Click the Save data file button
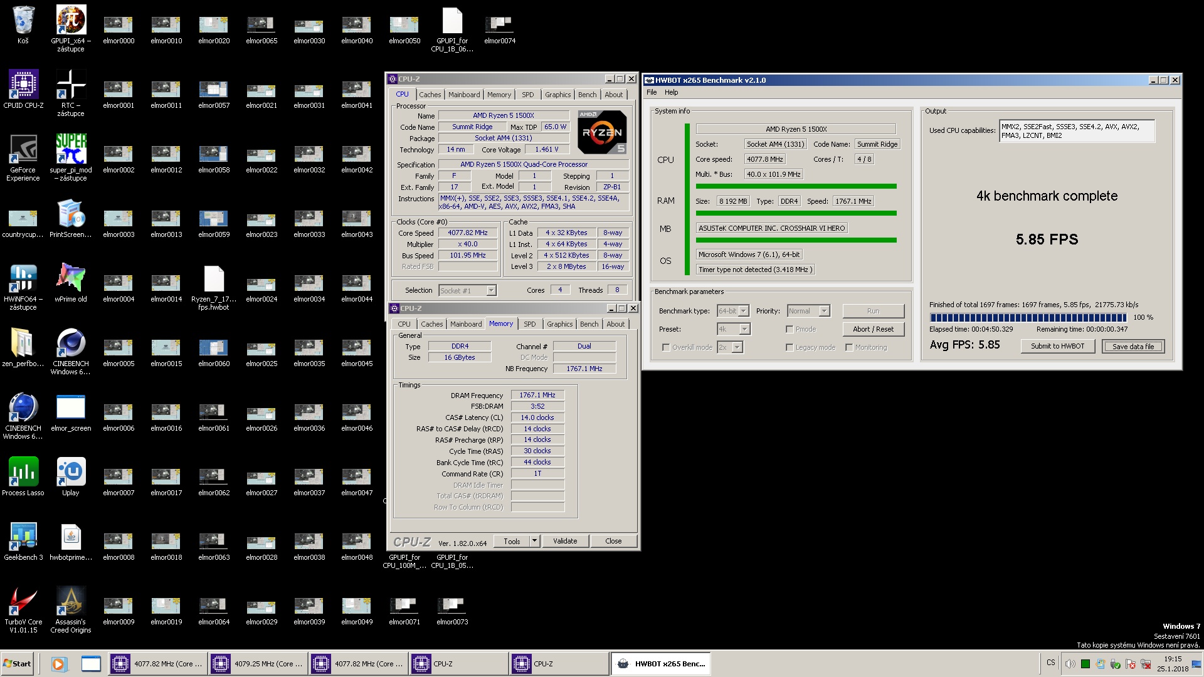The width and height of the screenshot is (1204, 677). 1133,346
